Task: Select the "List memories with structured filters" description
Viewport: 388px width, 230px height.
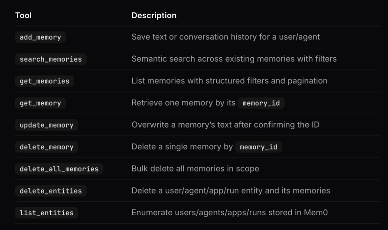Action: pos(229,81)
